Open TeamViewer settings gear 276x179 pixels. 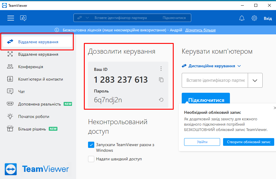254,18
